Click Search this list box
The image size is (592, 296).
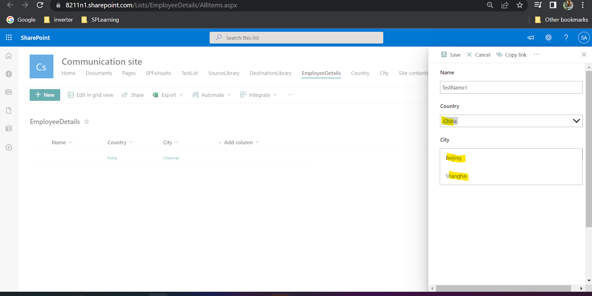296,38
